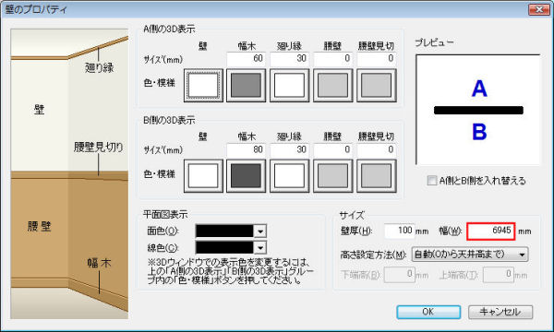Edit B側 腰壁見切 size field

tap(377, 149)
